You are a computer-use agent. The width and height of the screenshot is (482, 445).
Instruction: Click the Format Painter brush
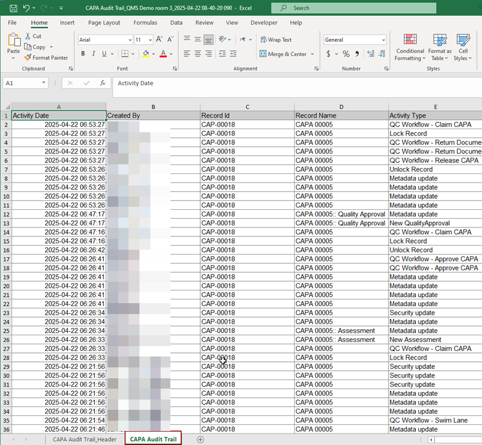(28, 58)
